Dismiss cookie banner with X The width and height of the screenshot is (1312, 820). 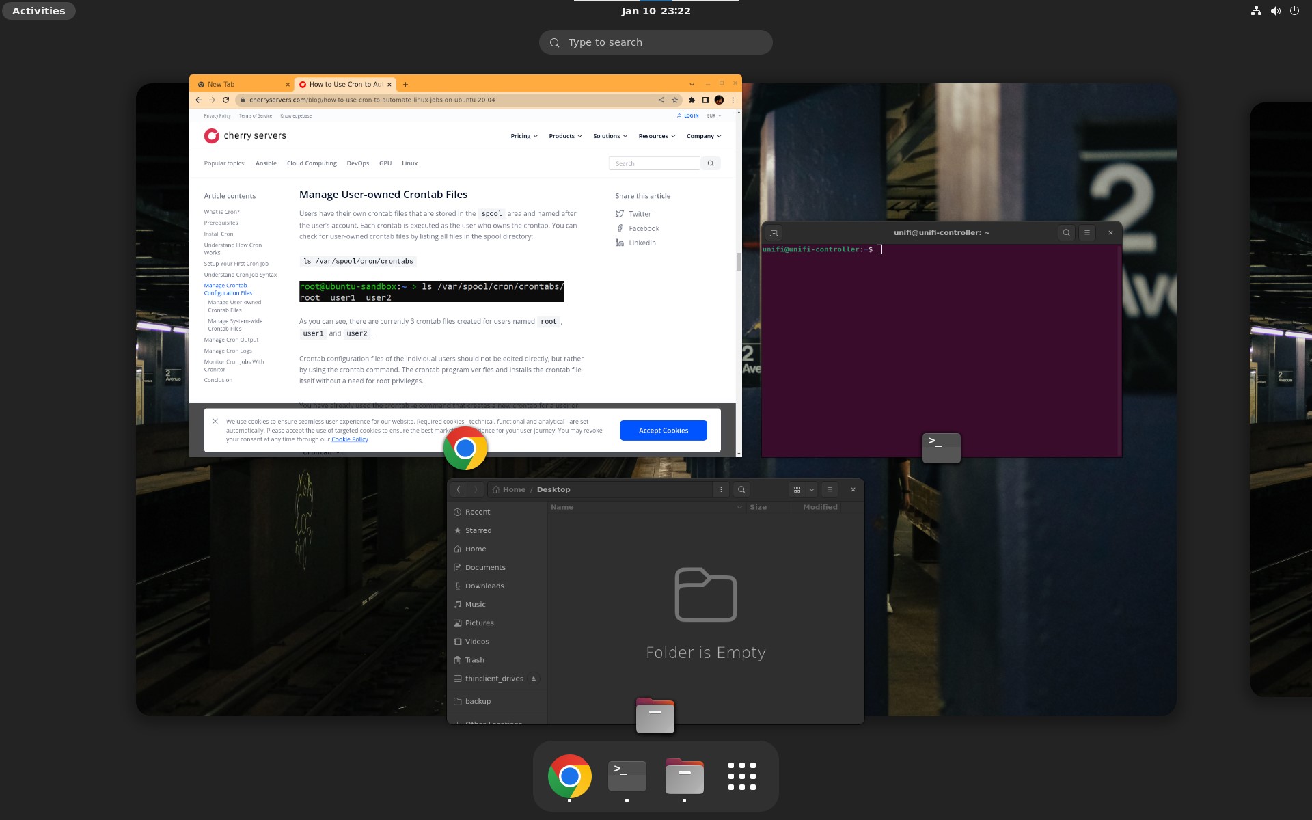pyautogui.click(x=215, y=421)
